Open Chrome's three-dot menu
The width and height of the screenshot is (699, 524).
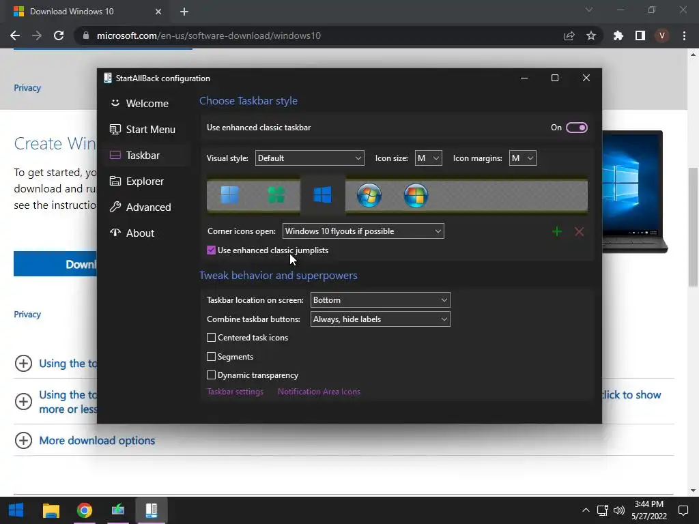click(x=684, y=35)
